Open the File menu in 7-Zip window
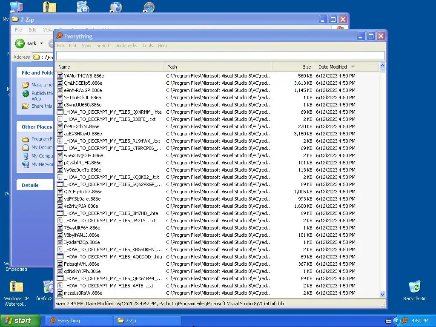Viewport: 436px width, 327px height. 18,30
